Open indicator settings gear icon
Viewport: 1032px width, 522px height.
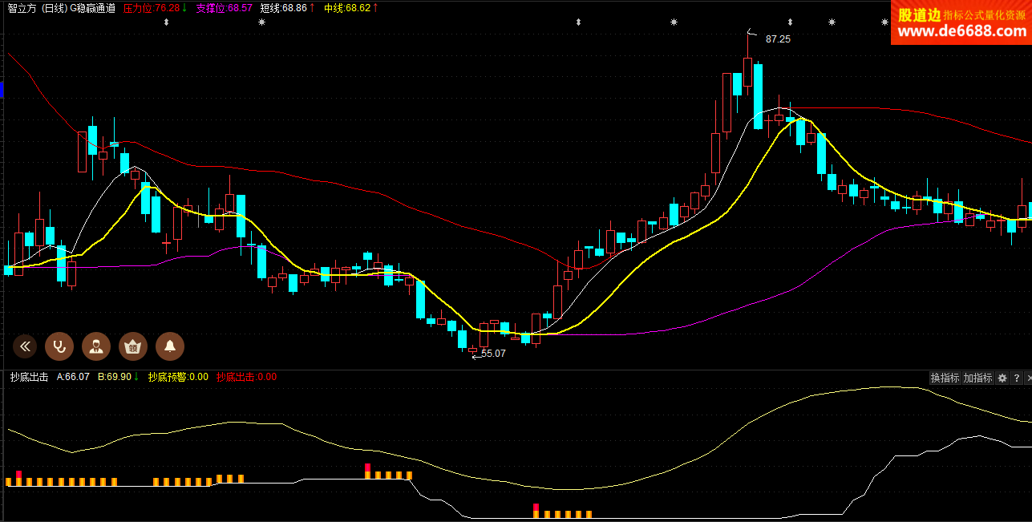coord(1002,378)
